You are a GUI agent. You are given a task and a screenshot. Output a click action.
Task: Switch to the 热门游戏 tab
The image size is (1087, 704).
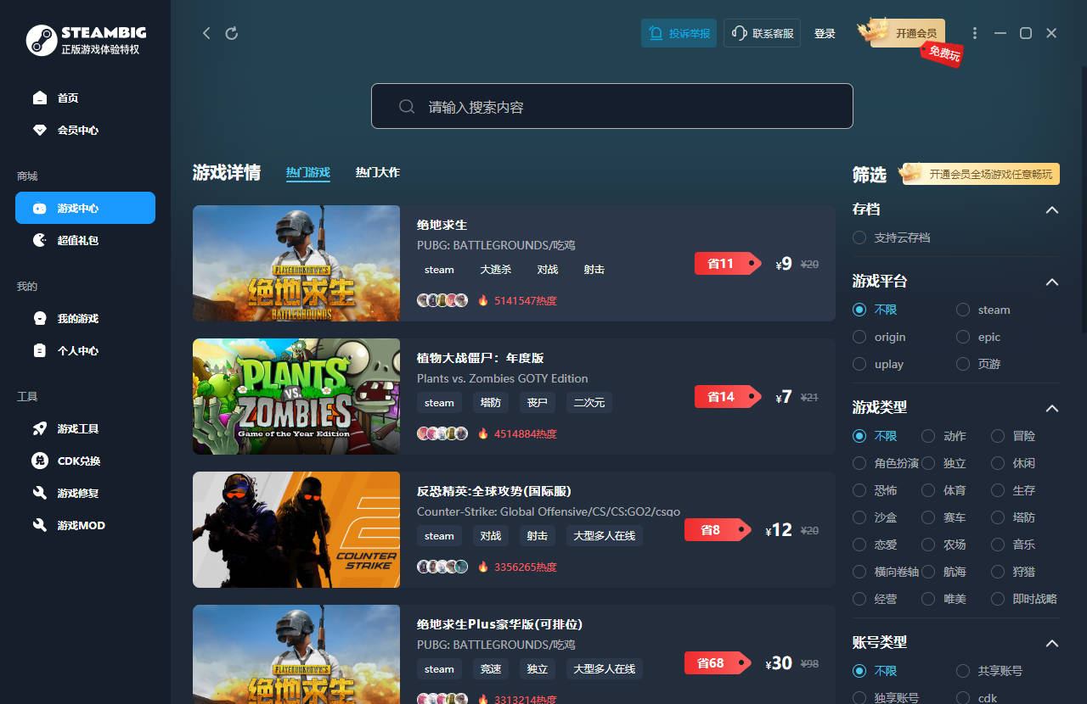(307, 173)
